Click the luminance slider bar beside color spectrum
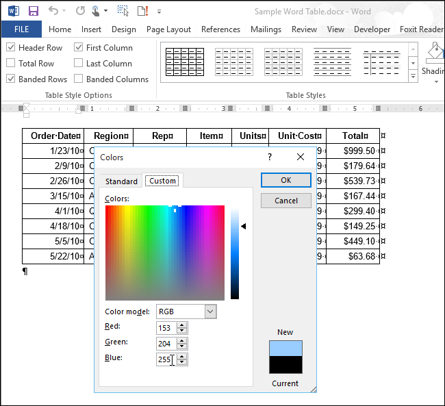This screenshot has width=445, height=406. 235,253
